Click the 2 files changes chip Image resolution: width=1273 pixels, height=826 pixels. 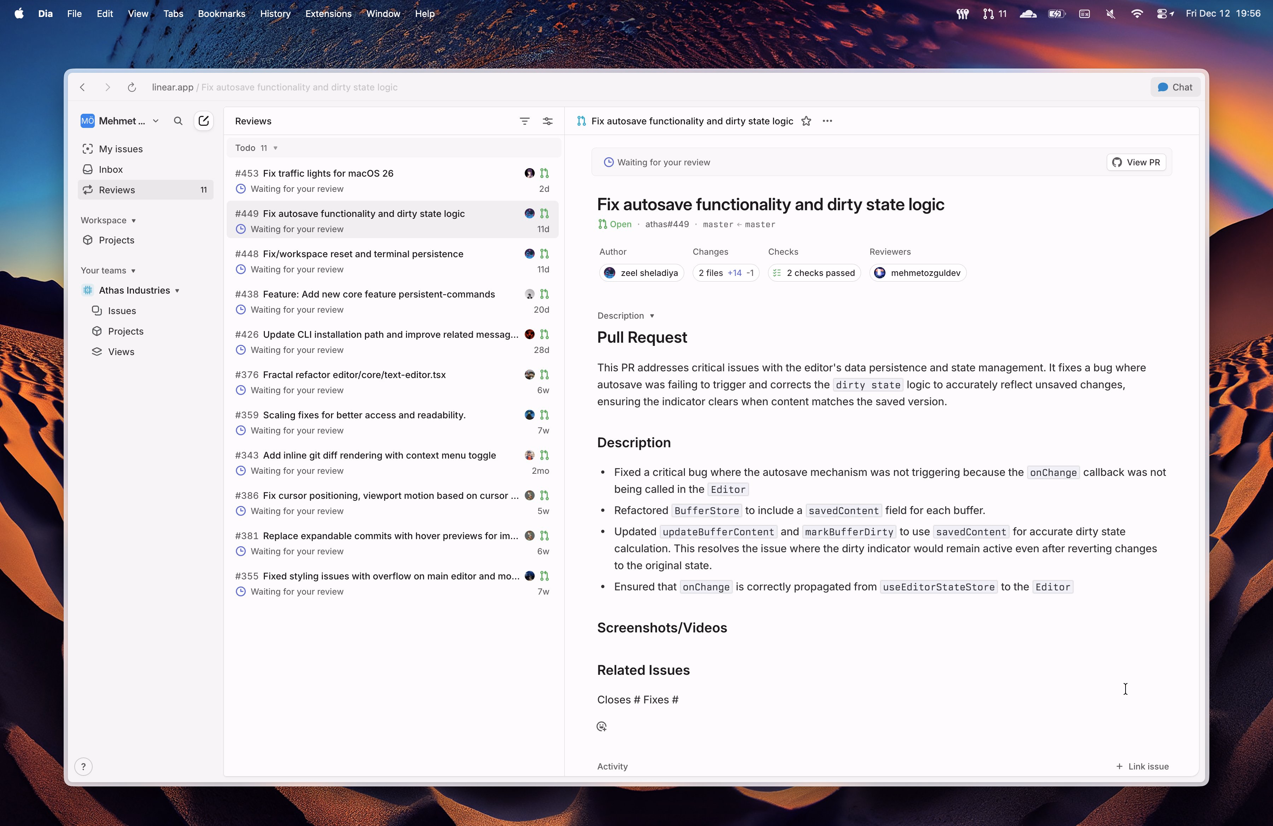726,273
